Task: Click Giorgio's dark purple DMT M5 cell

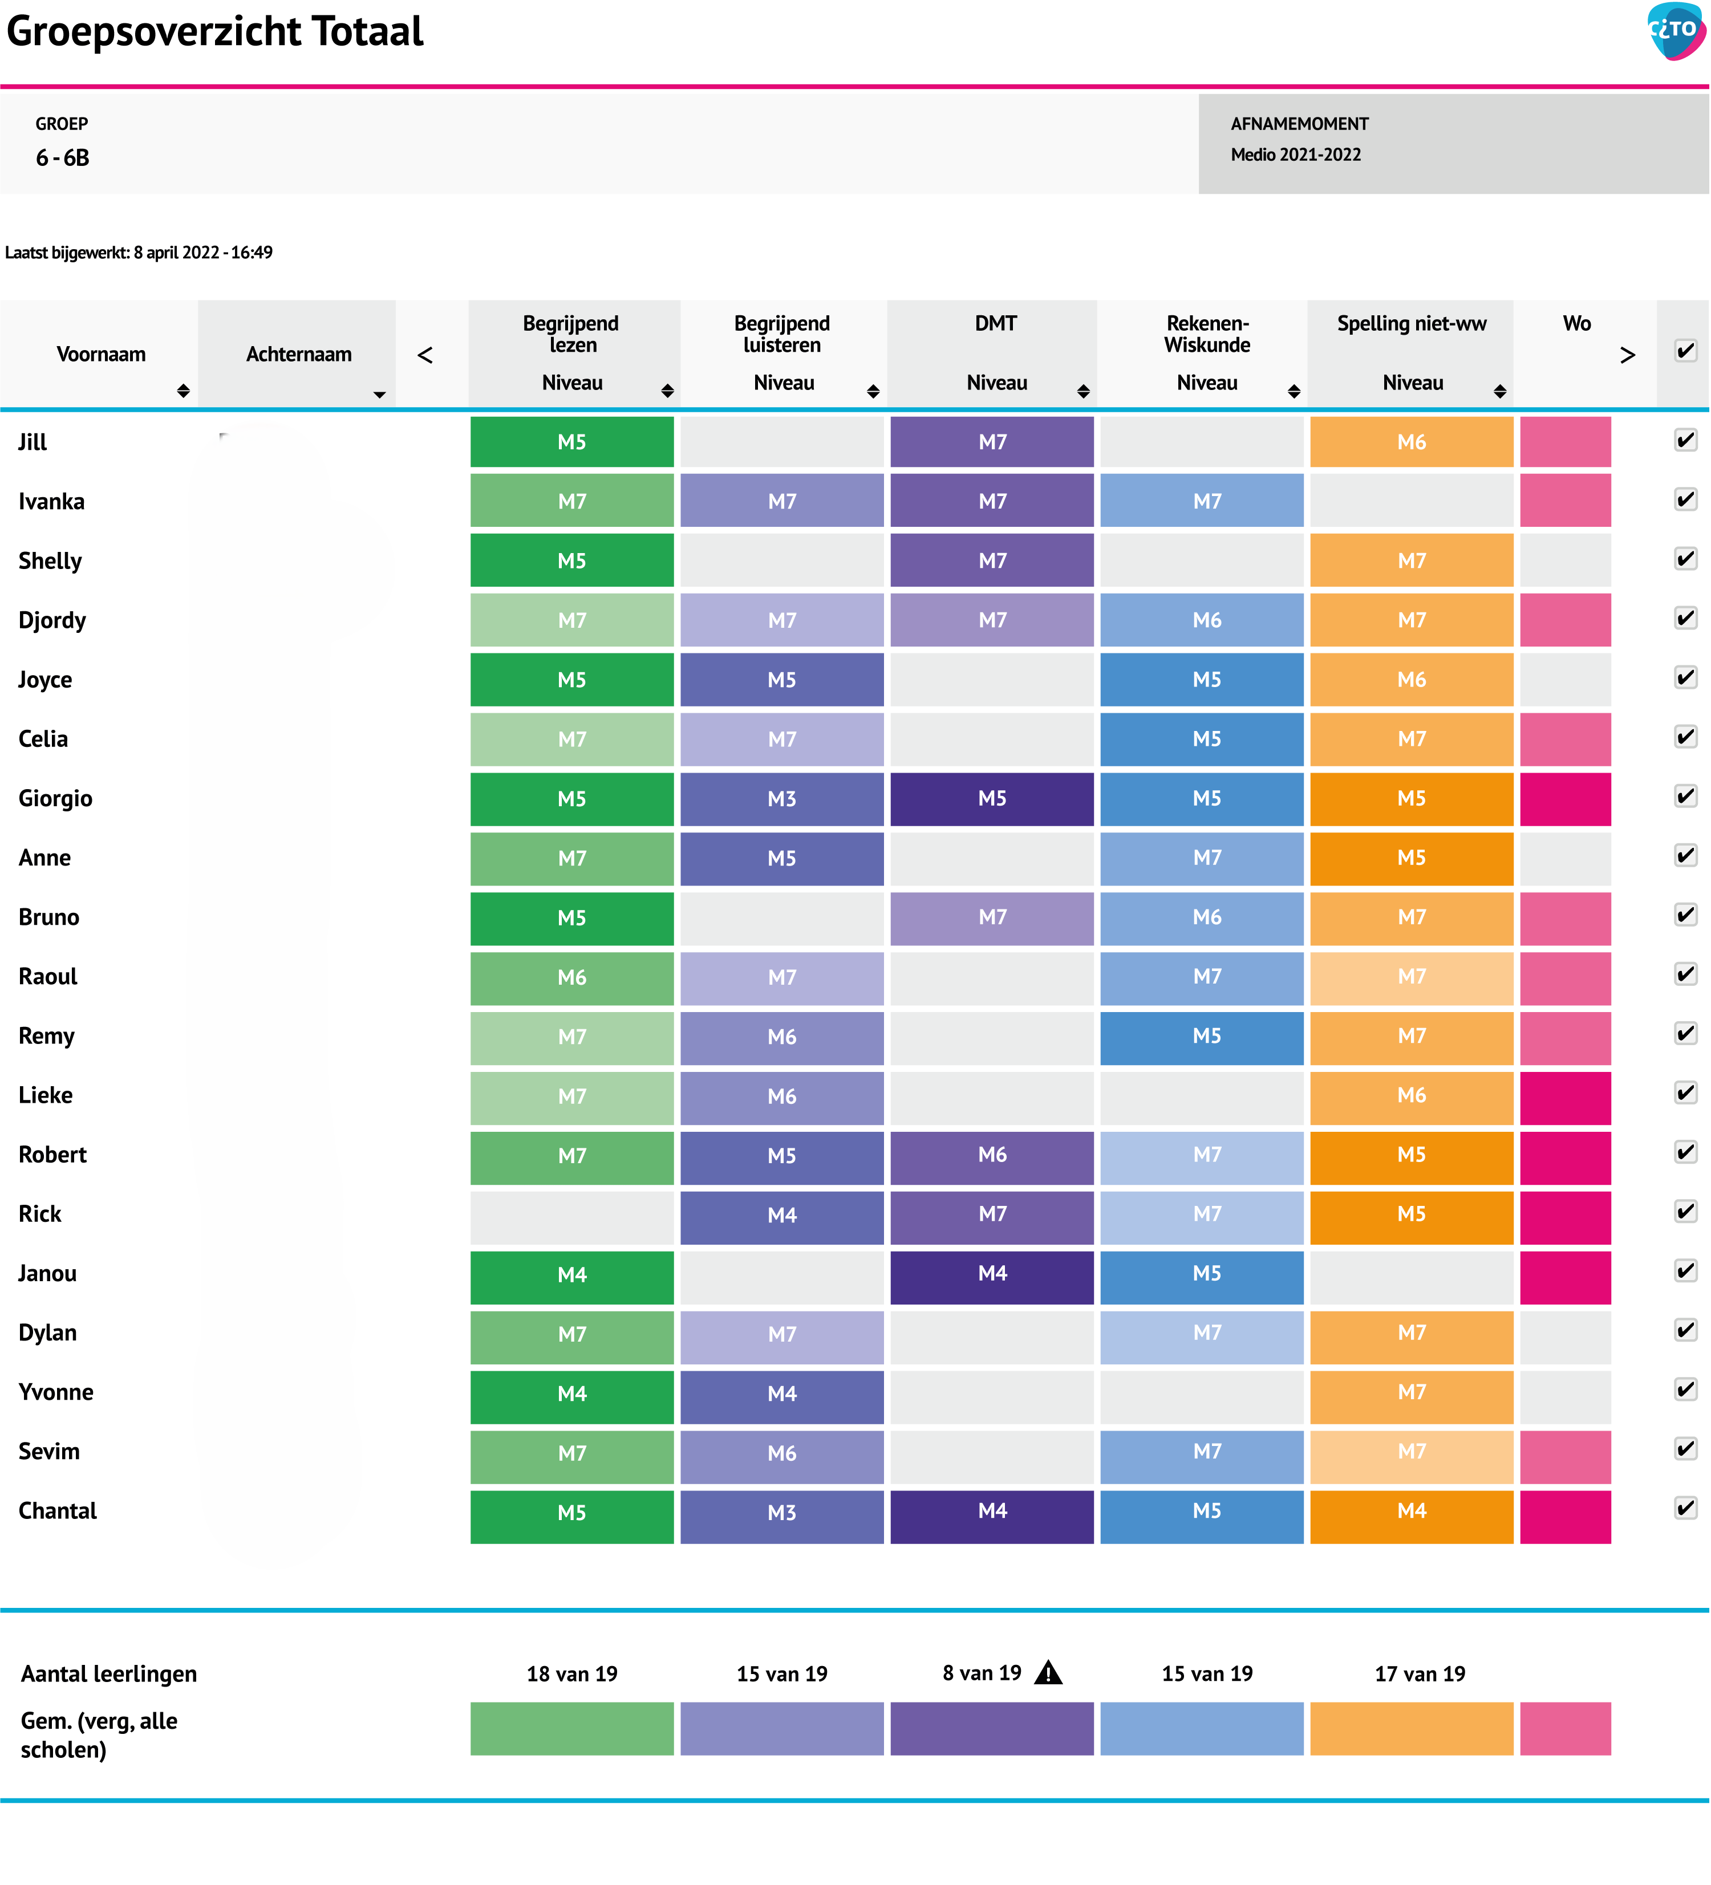Action: point(992,799)
